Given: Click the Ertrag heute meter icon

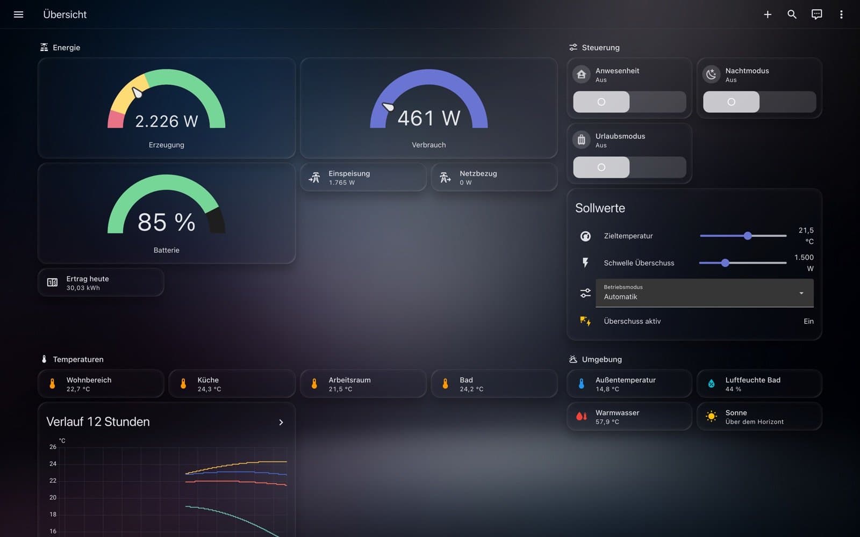Looking at the screenshot, I should [x=52, y=282].
